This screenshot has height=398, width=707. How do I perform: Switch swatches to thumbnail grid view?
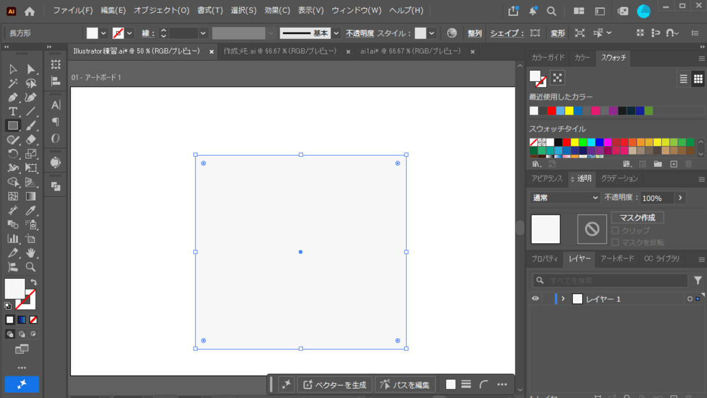click(x=698, y=78)
